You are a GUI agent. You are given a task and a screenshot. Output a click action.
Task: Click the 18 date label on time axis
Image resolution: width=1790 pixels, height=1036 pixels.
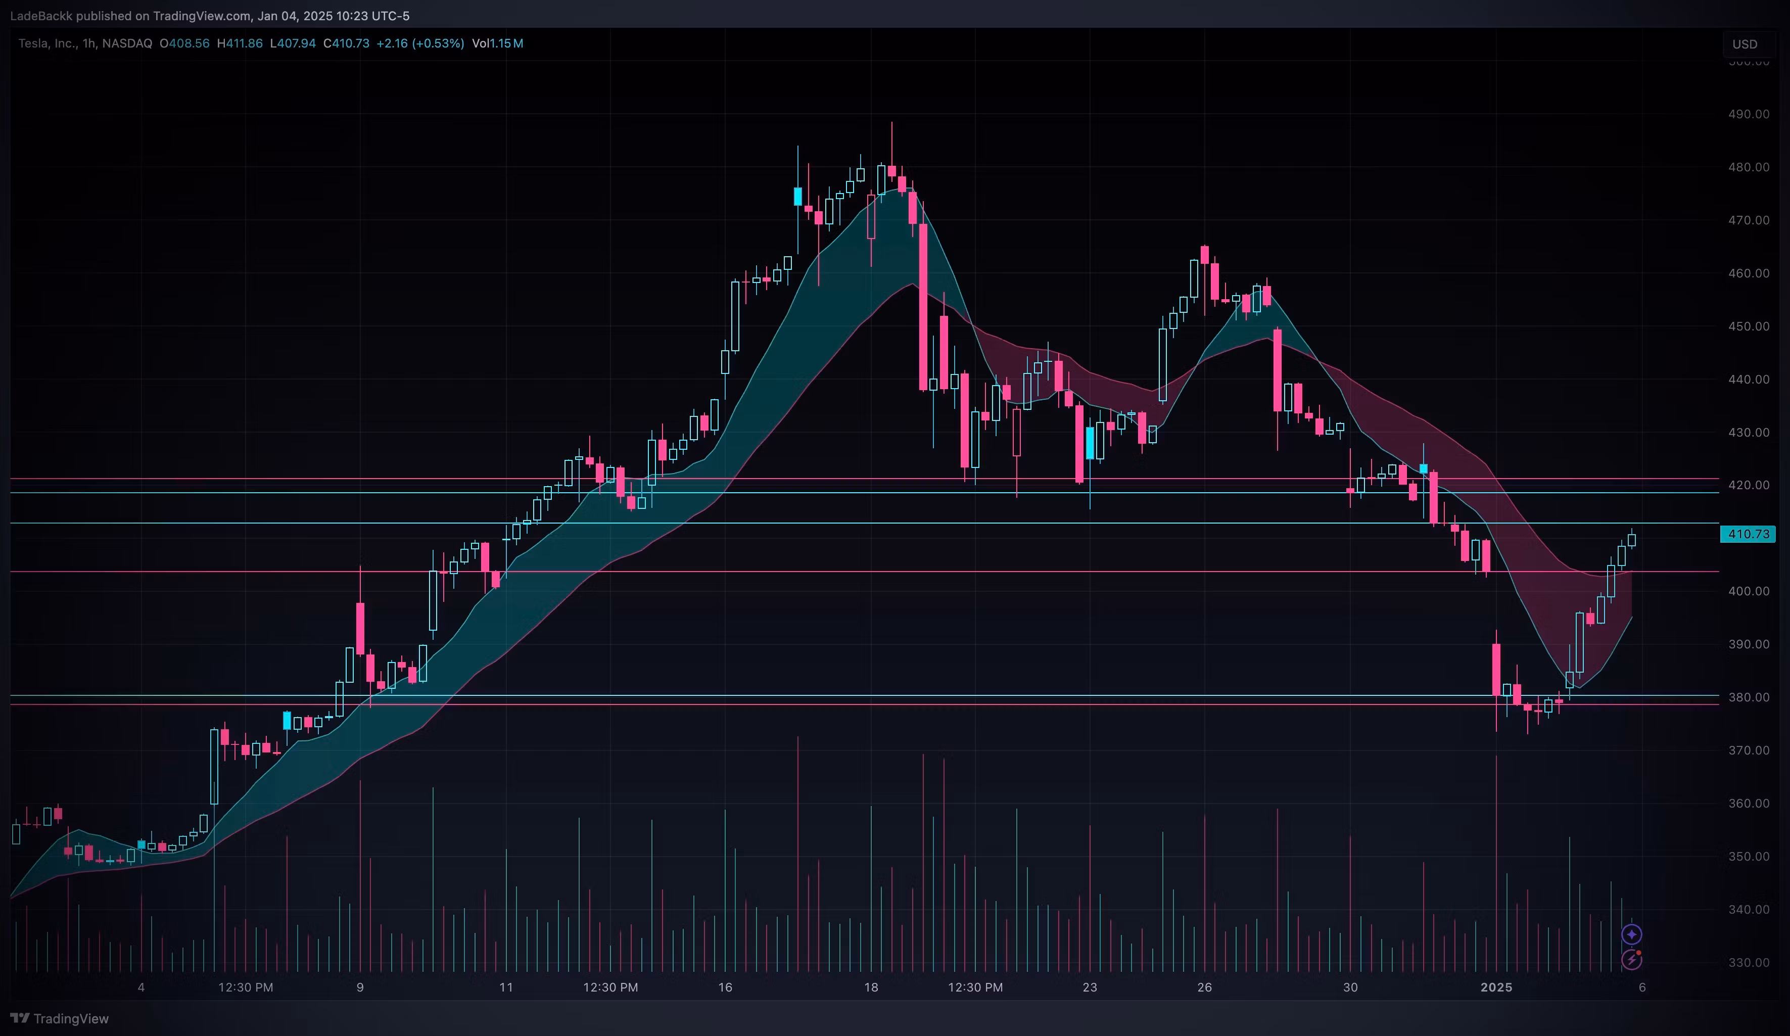pos(871,987)
